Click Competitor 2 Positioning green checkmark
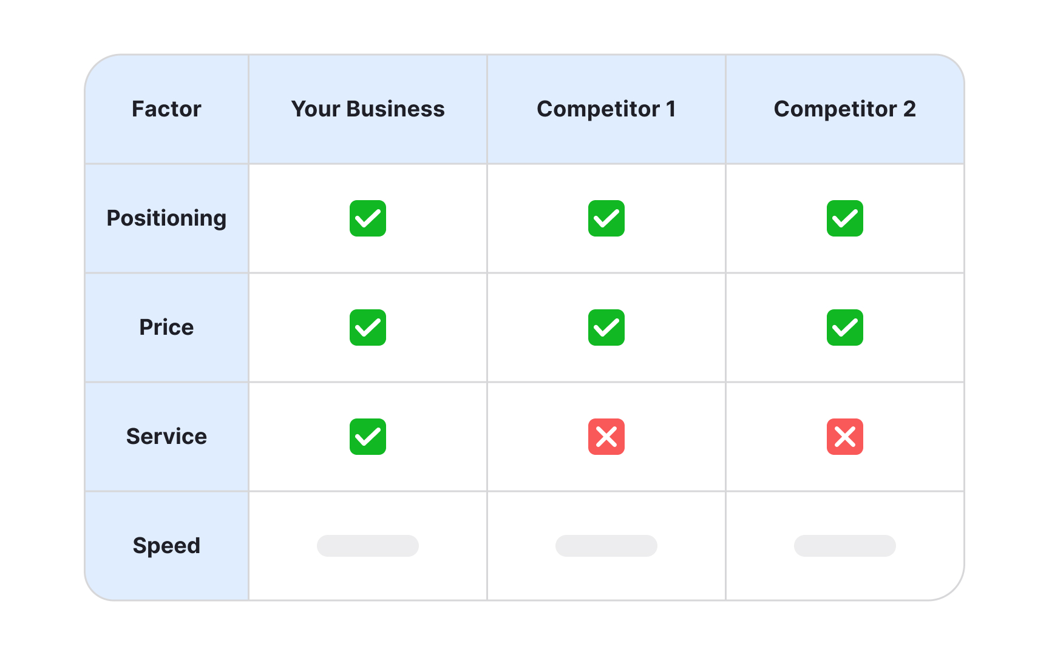The image size is (1049, 655). point(845,218)
